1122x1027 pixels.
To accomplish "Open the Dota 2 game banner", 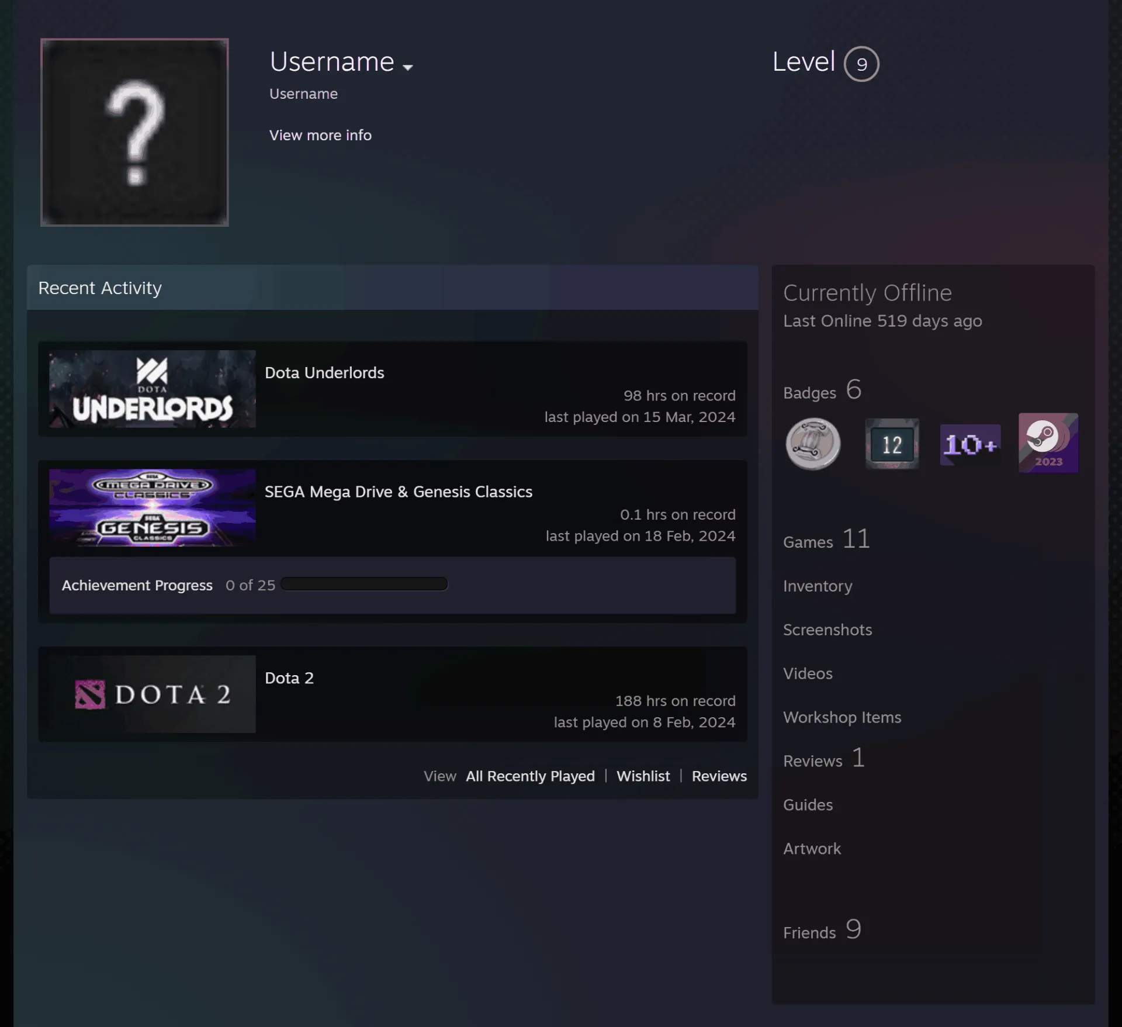I will coord(153,694).
